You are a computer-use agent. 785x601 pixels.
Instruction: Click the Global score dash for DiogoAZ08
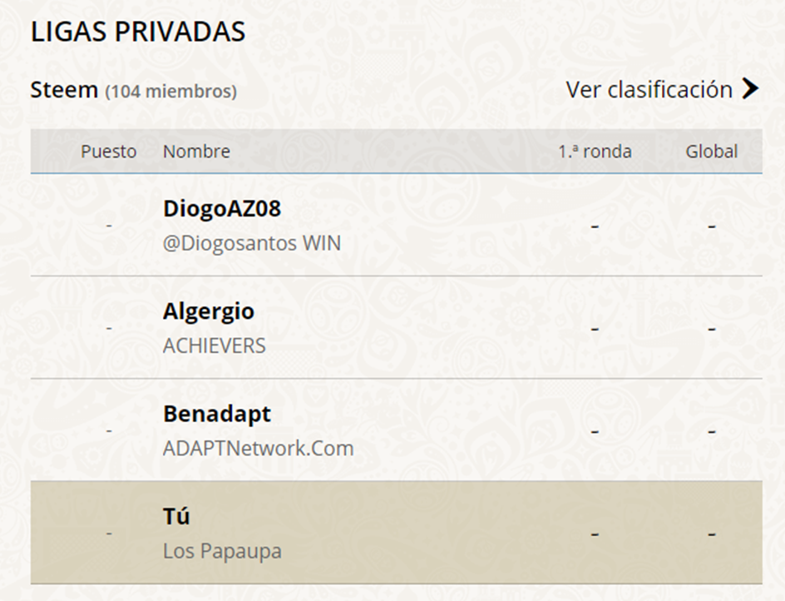(x=712, y=226)
